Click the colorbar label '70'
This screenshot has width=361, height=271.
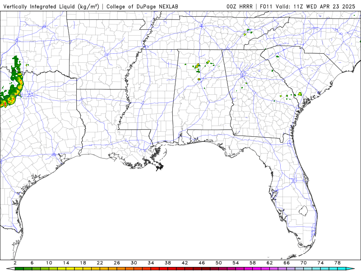303,263
